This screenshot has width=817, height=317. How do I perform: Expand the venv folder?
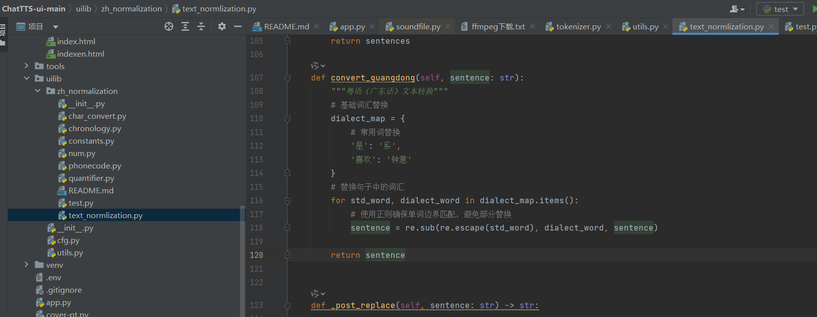(26, 265)
